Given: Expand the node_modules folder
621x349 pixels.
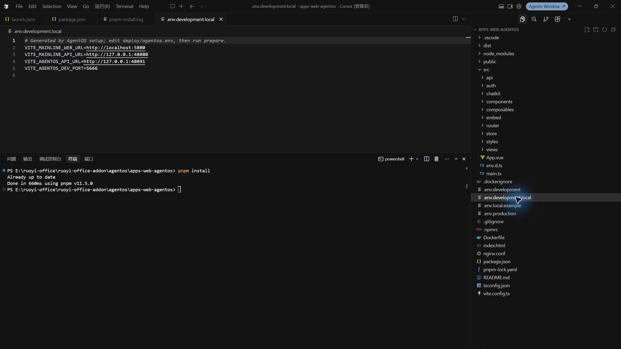Looking at the screenshot, I should tap(546, 54).
